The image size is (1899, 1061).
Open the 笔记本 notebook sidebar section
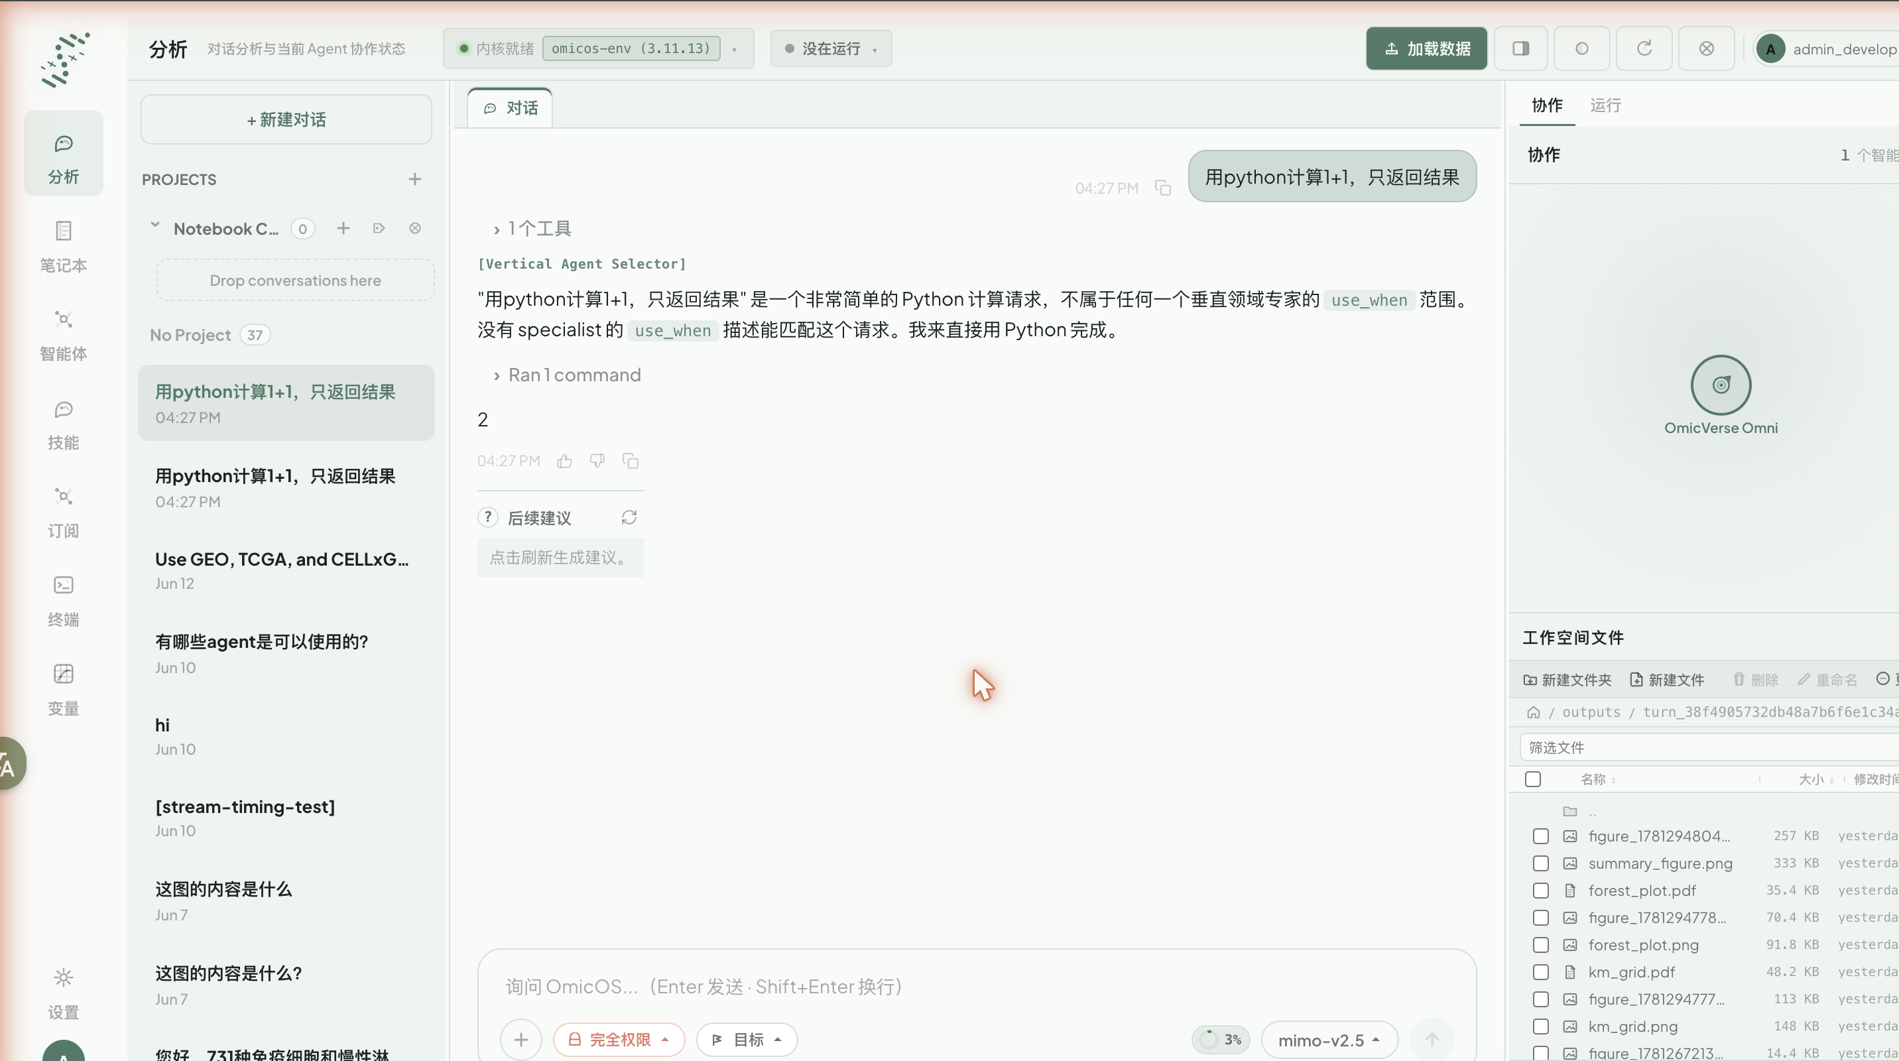click(x=64, y=246)
